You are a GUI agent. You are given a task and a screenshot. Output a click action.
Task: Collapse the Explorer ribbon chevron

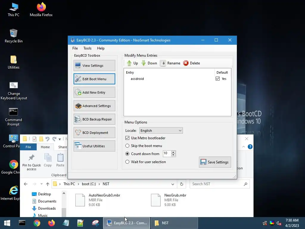coord(244,147)
